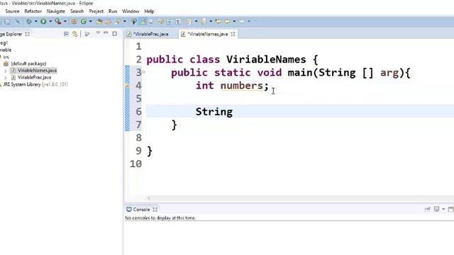Click the Toggle Breadcrumb icon
454x255 pixels.
pyautogui.click(x=134, y=21)
